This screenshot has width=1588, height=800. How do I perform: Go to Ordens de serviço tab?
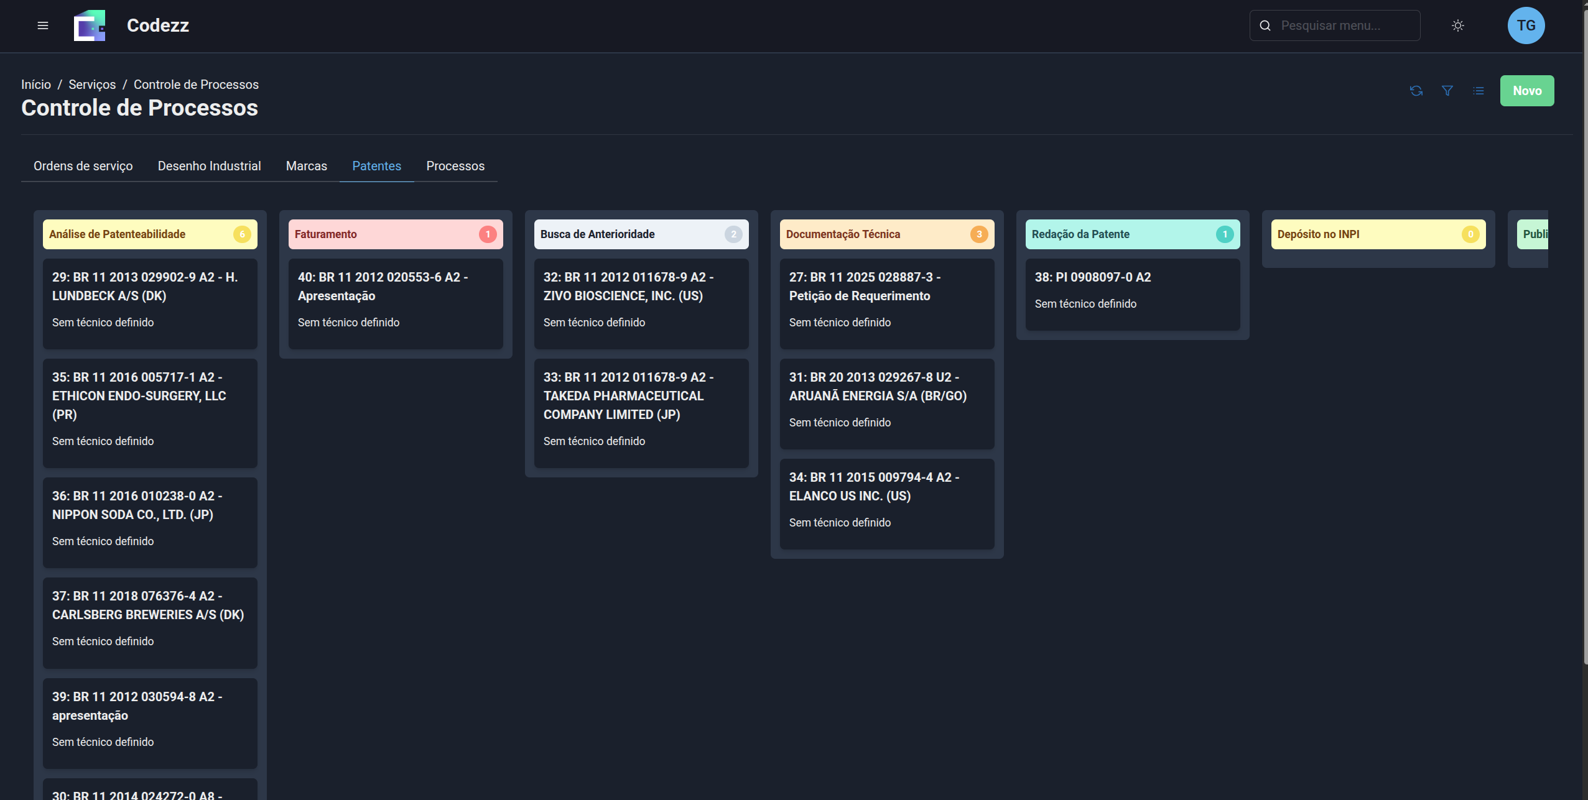83,166
